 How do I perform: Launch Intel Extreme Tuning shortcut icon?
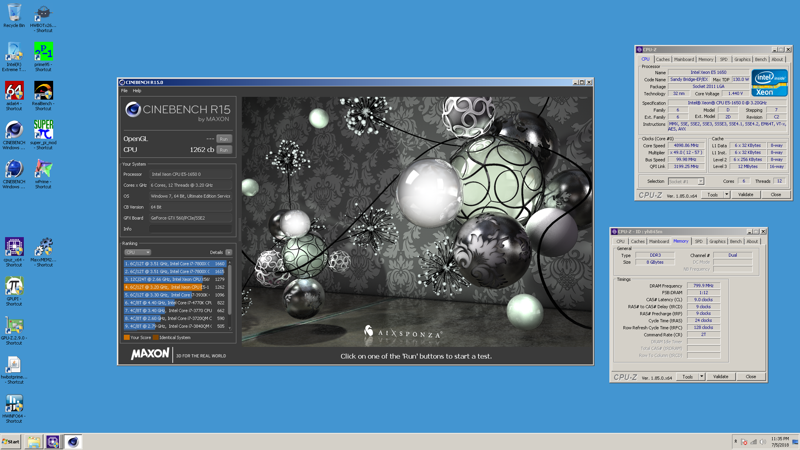[14, 57]
